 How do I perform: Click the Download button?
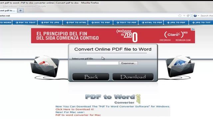[133, 77]
